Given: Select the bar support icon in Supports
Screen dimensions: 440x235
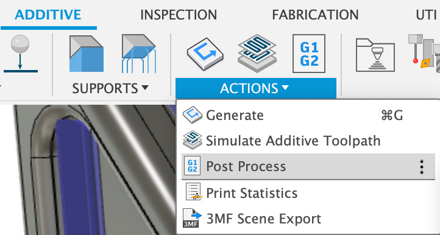Looking at the screenshot, I should [138, 54].
